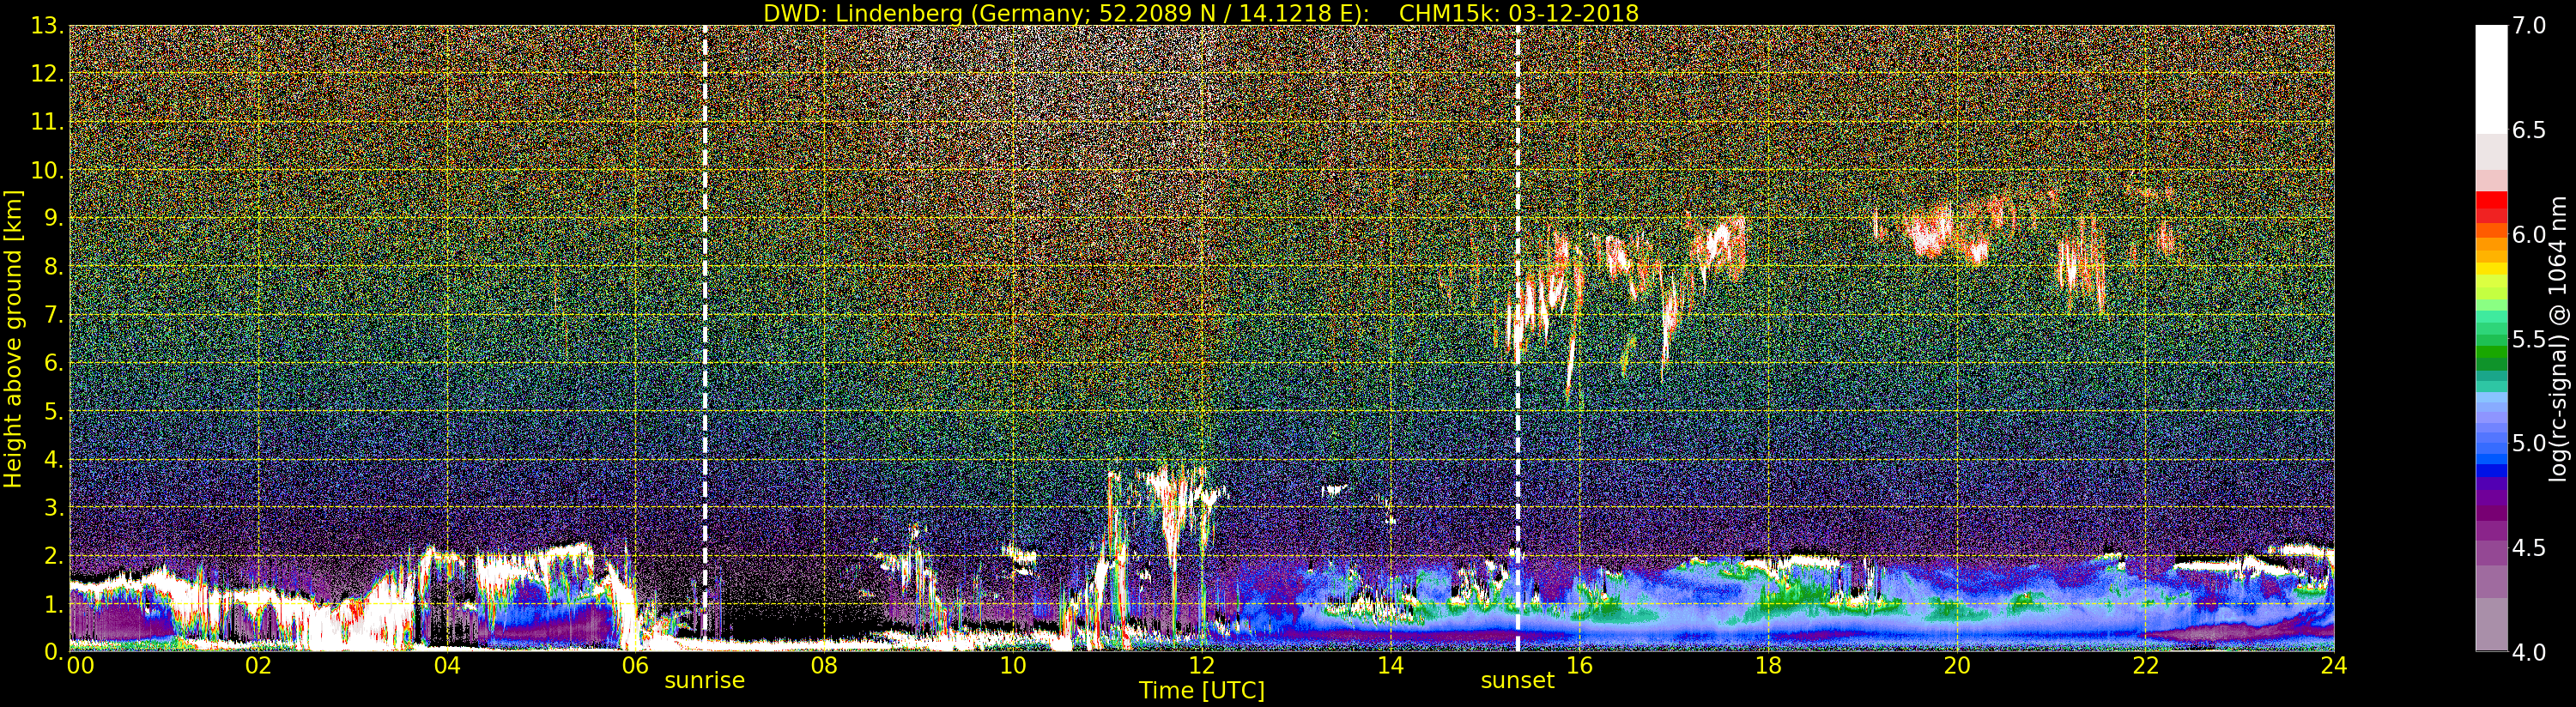
Task: Click the '4.5' colorbar tick label
Action: (2529, 547)
